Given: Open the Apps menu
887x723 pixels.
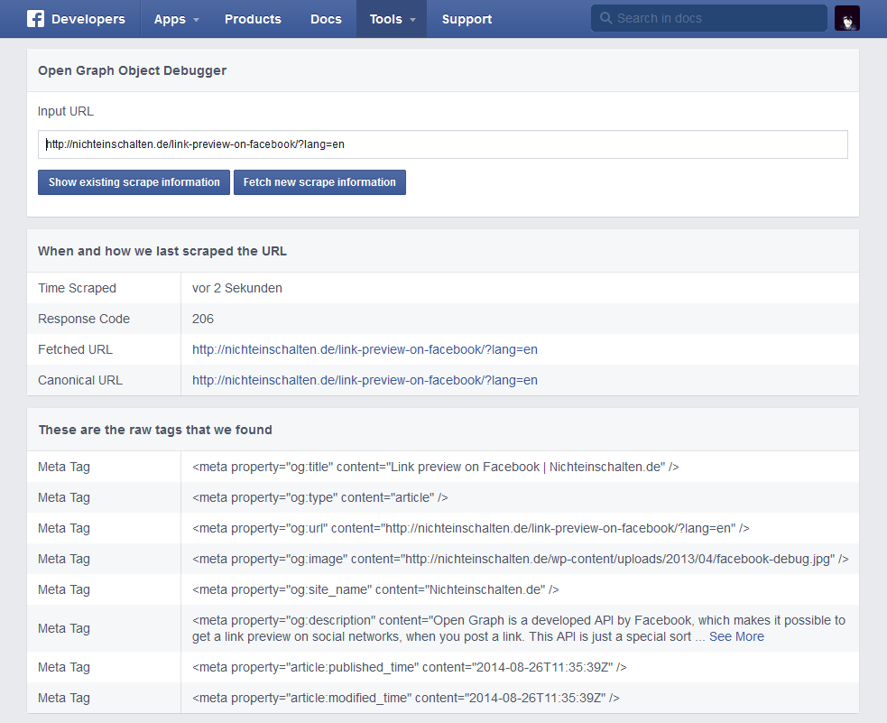Looking at the screenshot, I should (170, 19).
